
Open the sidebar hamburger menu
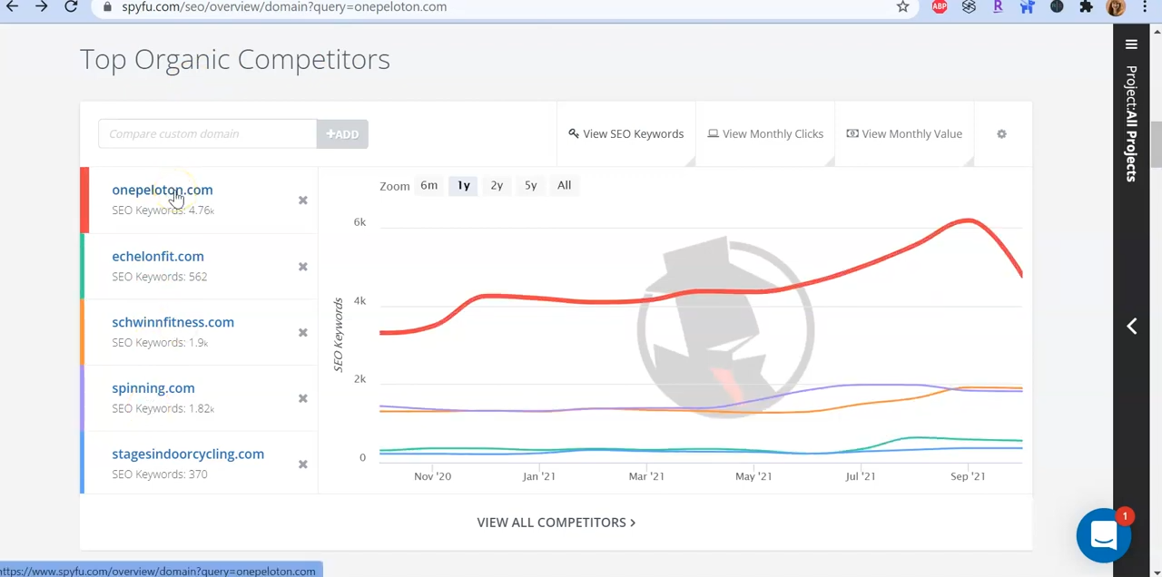click(1131, 44)
